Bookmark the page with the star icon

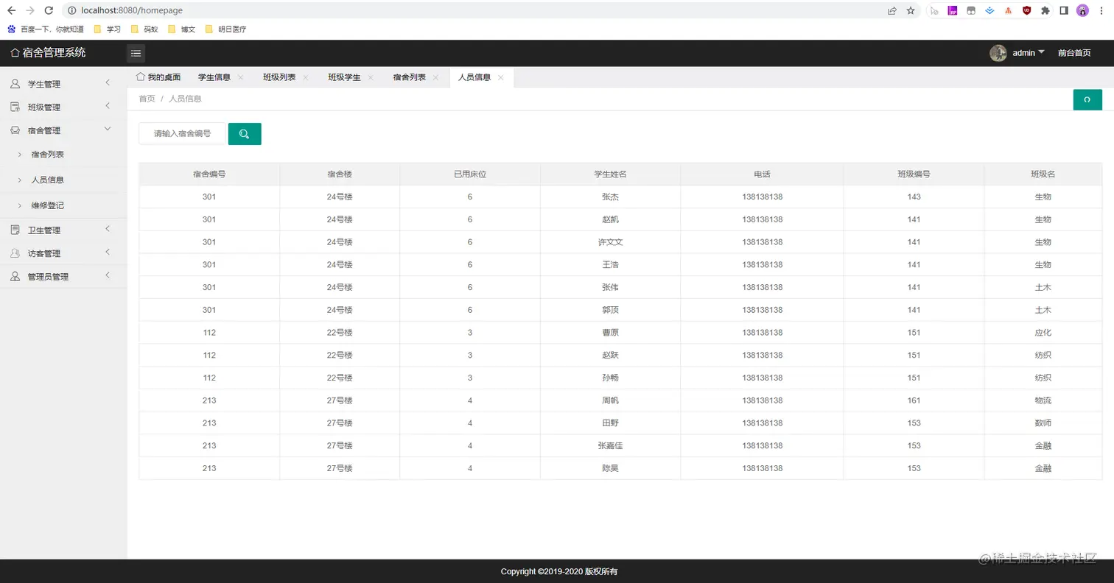pos(911,11)
